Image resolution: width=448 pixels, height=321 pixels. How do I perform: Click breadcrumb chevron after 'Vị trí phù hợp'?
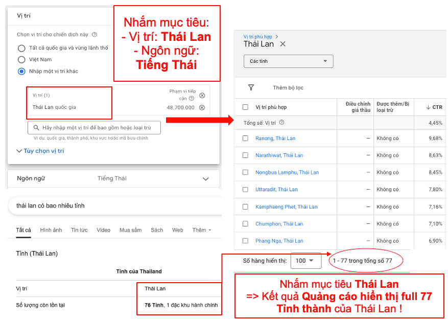(276, 37)
